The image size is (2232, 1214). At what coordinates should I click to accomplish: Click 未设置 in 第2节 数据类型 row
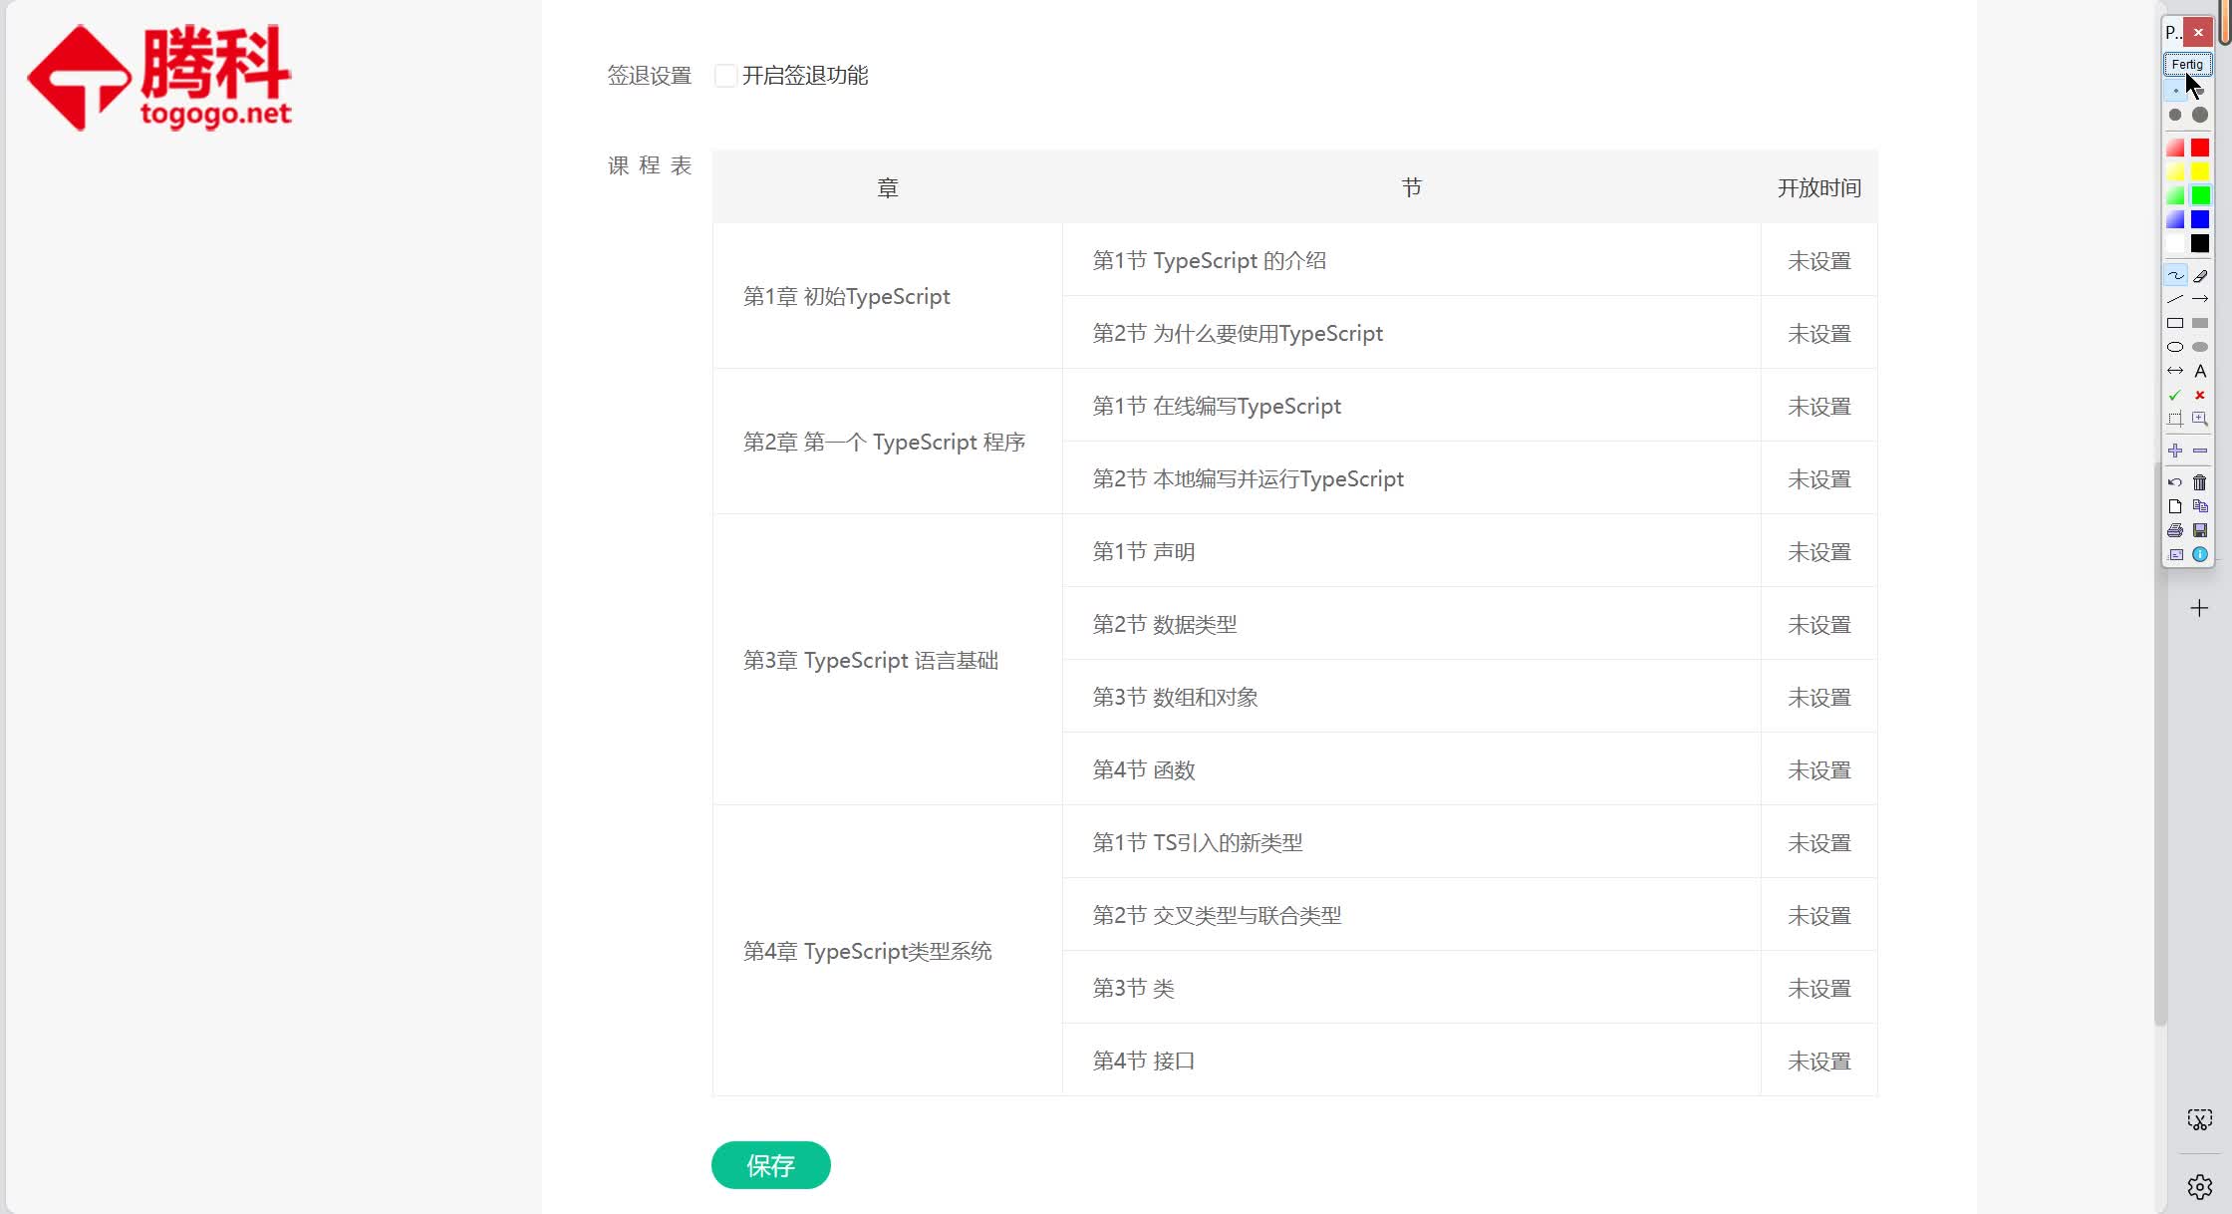click(x=1818, y=625)
